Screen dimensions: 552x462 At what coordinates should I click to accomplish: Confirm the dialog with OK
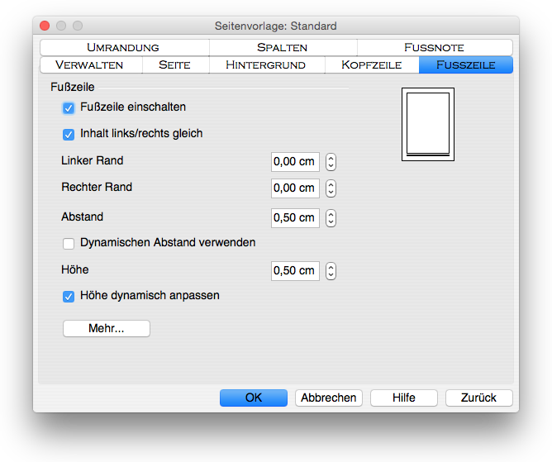pos(254,398)
